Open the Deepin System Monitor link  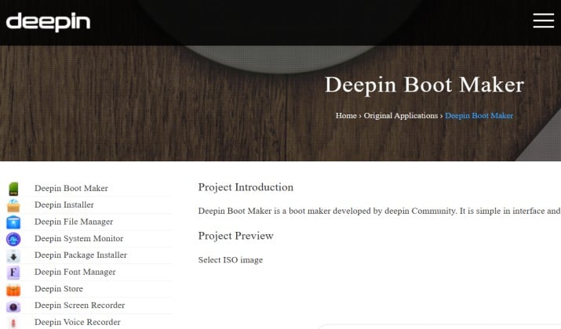pyautogui.click(x=78, y=238)
